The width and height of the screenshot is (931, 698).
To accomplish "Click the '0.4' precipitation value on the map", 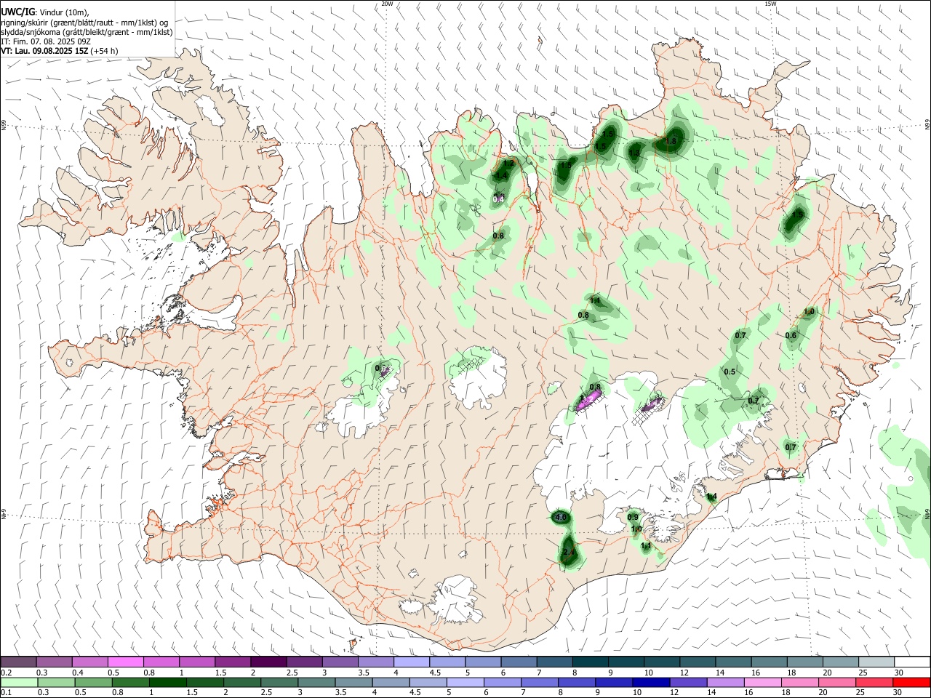I will pos(499,199).
